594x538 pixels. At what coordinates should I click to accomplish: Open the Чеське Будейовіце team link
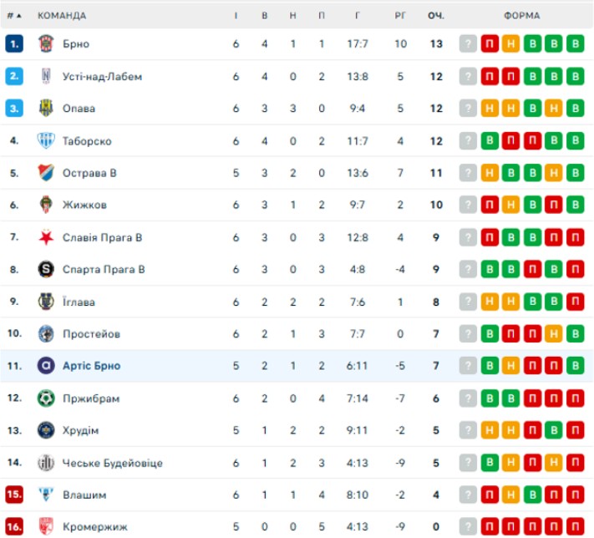[112, 463]
